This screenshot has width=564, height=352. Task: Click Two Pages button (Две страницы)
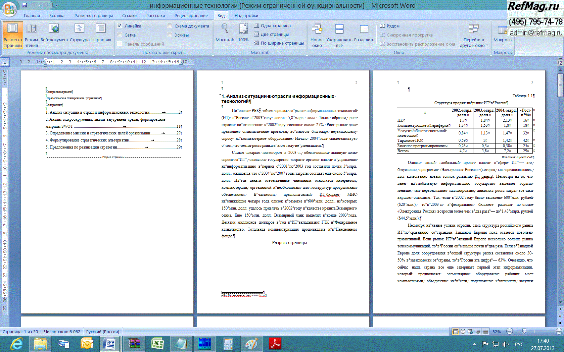[x=271, y=34]
